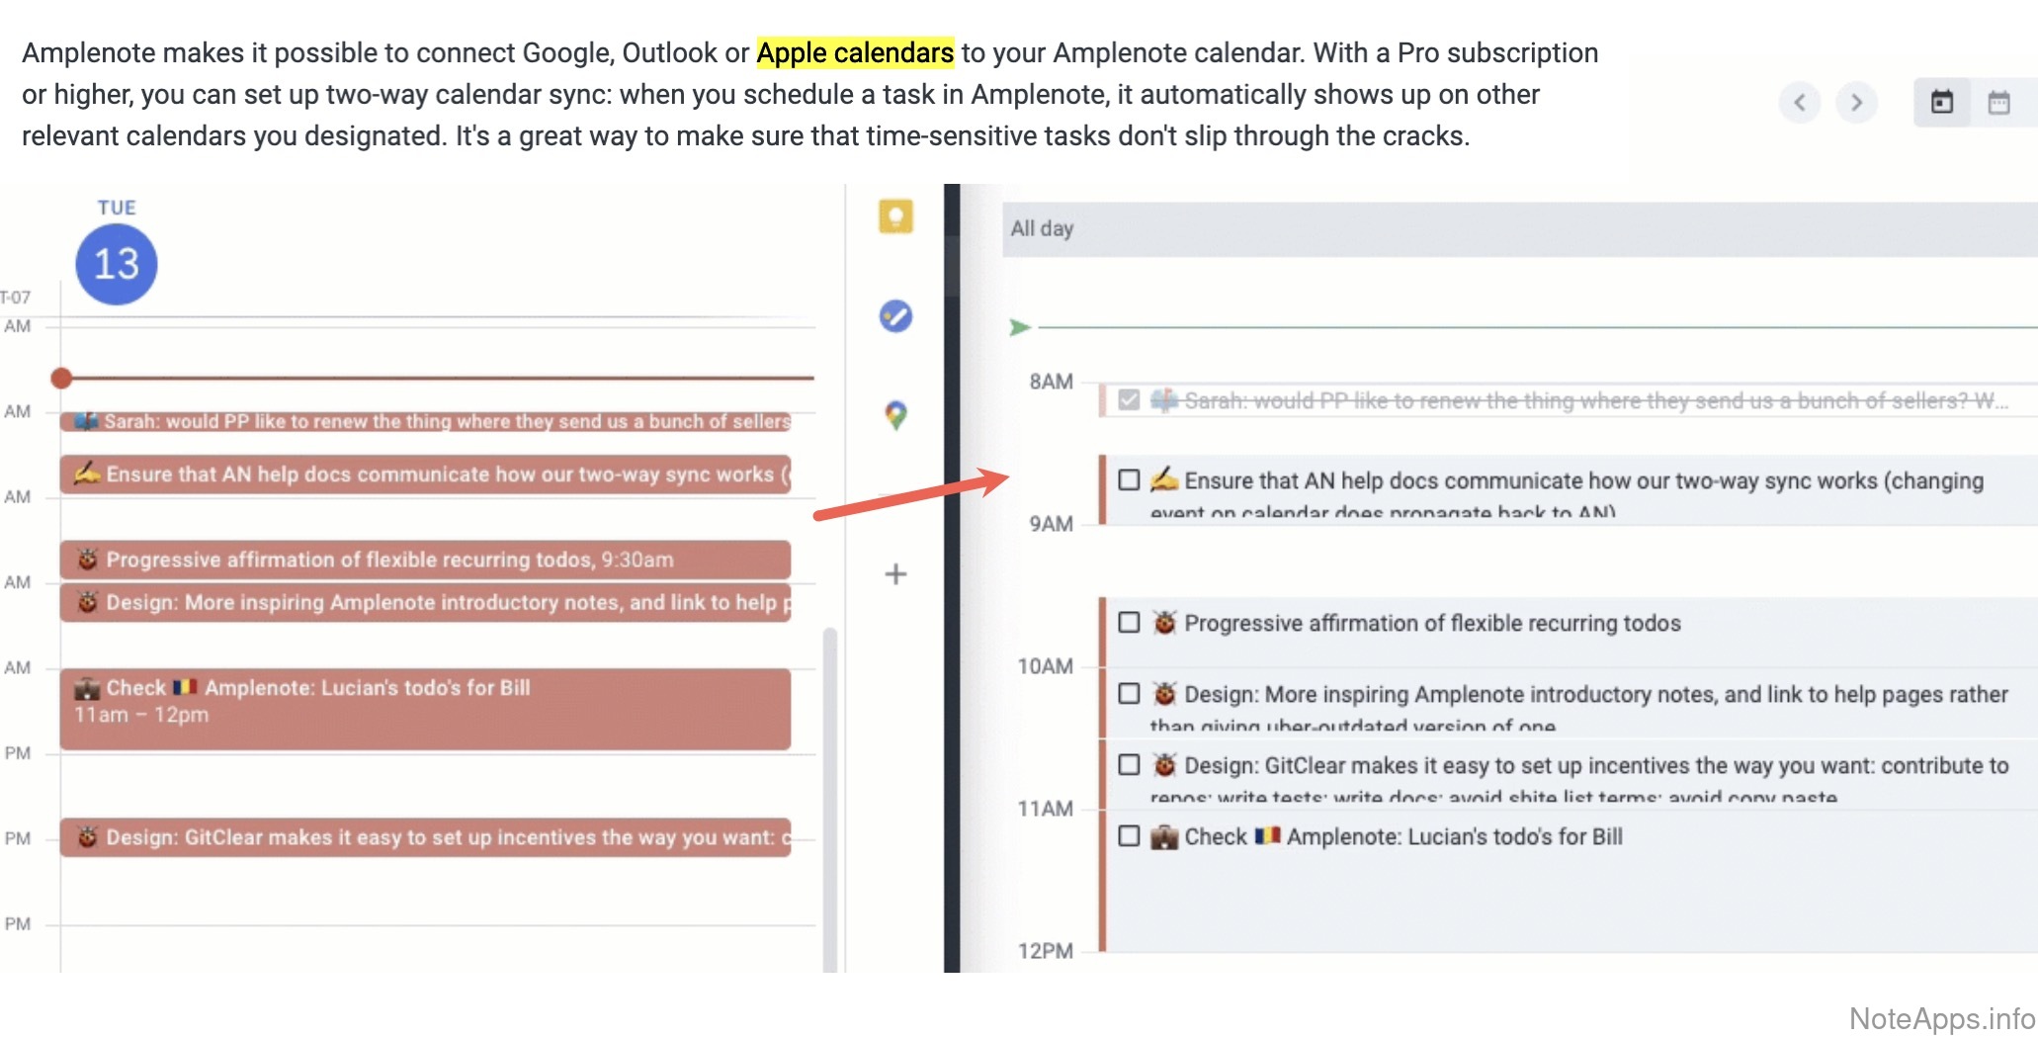Open the Google Tasks side panel icon

[895, 316]
